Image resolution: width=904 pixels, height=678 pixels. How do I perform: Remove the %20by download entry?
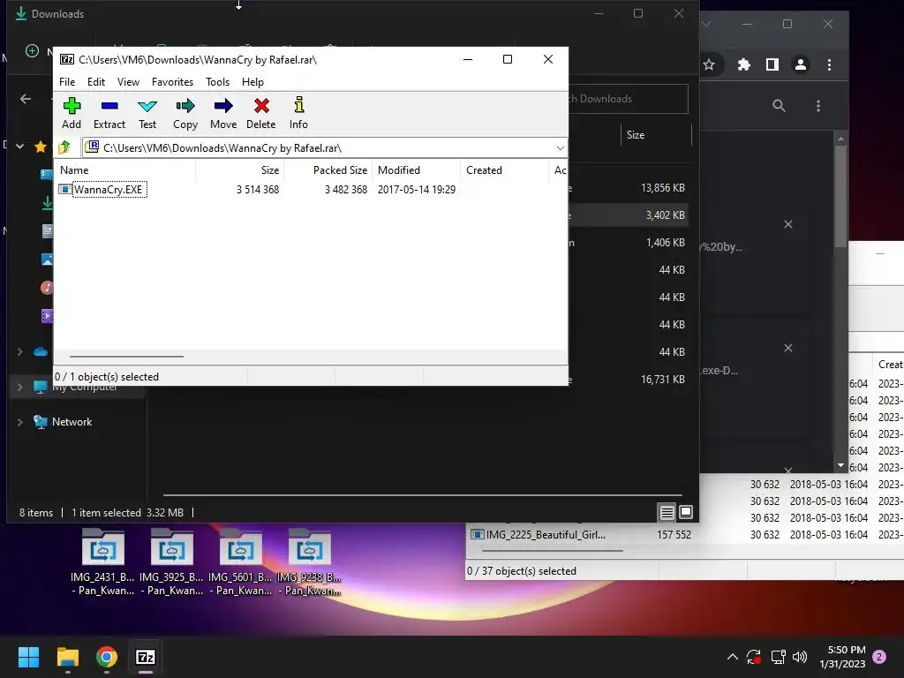[x=788, y=224]
